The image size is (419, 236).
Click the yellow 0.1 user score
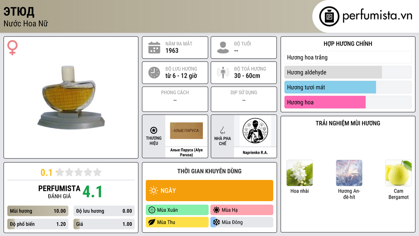(x=47, y=172)
